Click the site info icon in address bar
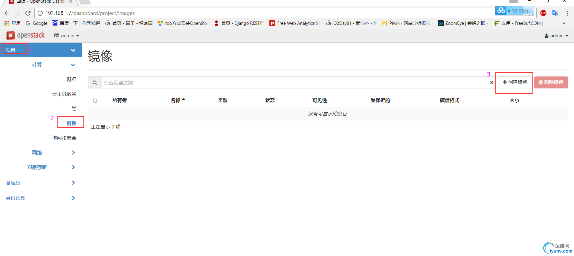 click(x=40, y=13)
